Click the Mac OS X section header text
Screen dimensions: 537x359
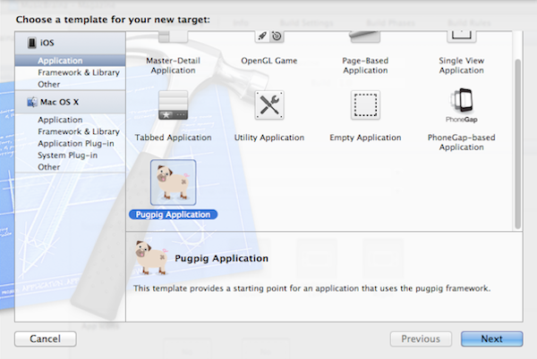click(59, 102)
